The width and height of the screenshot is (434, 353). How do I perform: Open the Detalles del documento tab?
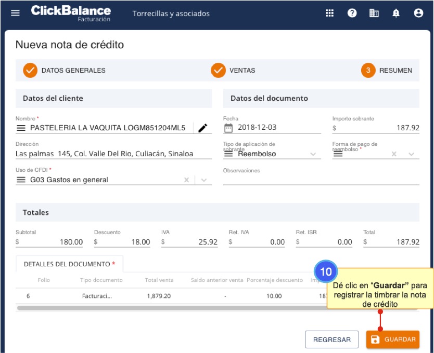coord(69,264)
